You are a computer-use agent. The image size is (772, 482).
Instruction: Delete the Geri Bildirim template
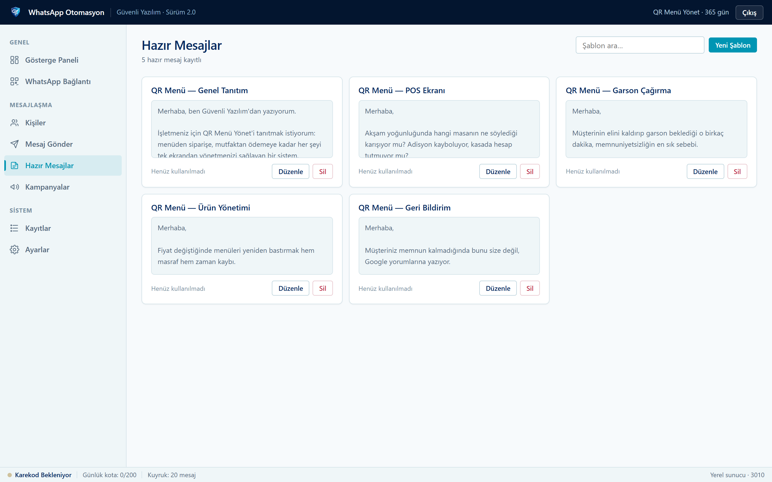click(x=530, y=288)
